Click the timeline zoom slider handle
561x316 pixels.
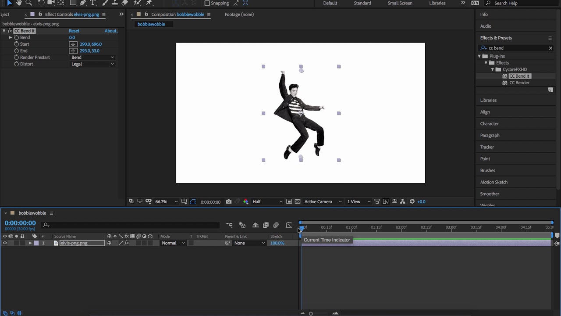point(311,313)
